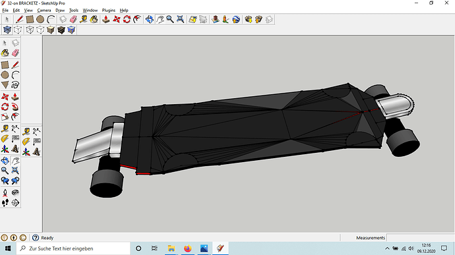Open the volume control in tray
Screen dimensions: 455x255
tap(411, 248)
